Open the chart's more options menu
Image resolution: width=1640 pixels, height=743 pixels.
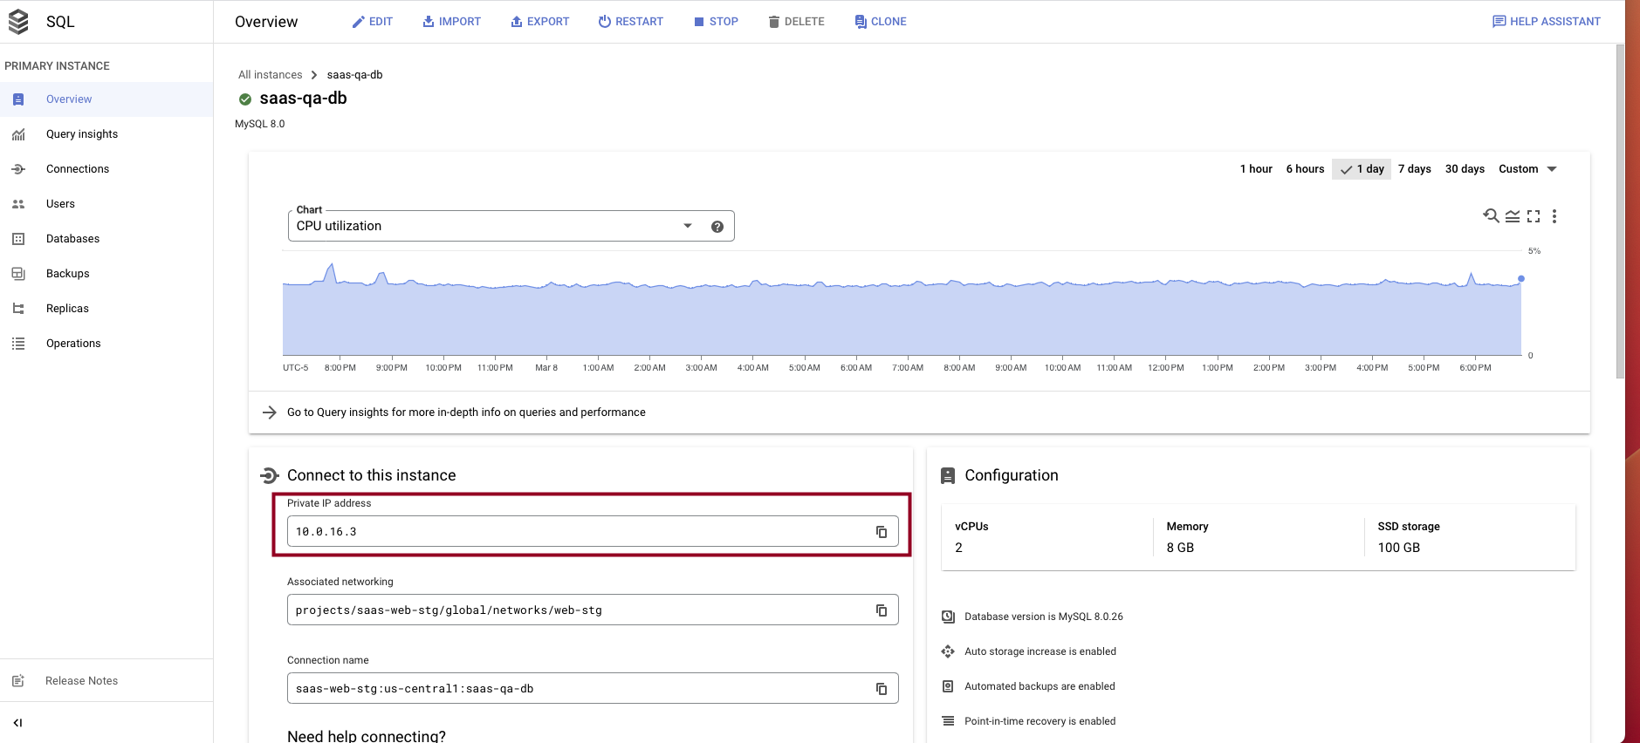[x=1554, y=216]
